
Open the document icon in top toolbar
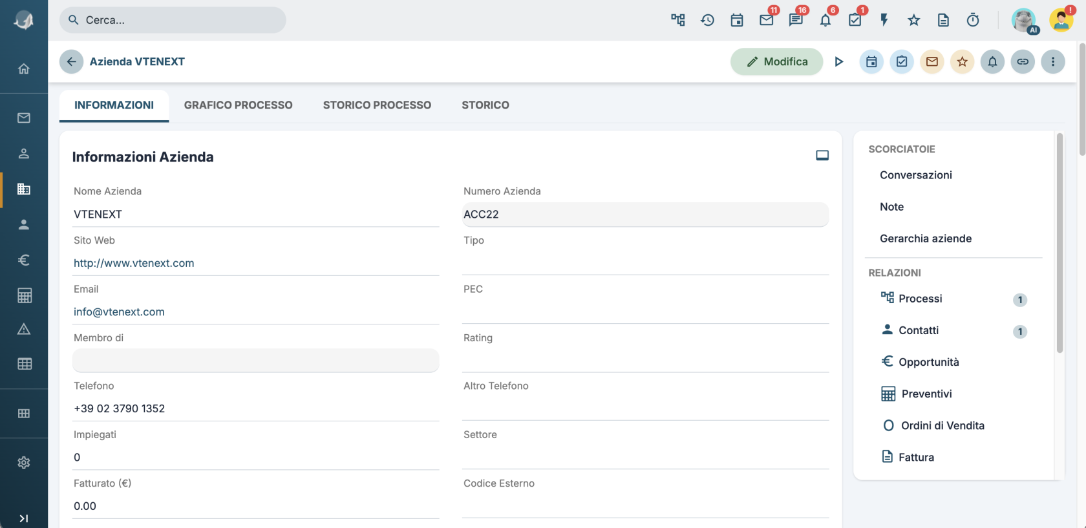click(943, 20)
